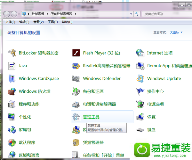Open the 恢复 recovery icon
Image resolution: width=192 pixels, height=160 pixels.
[140, 117]
